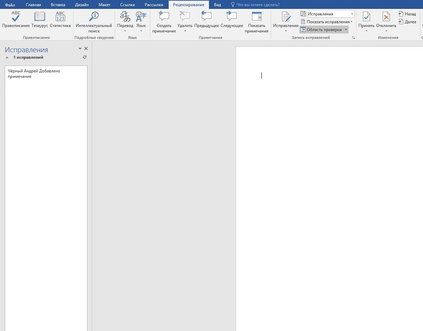The height and width of the screenshot is (331, 423).
Task: Close the Исправления pane
Action: pos(86,49)
